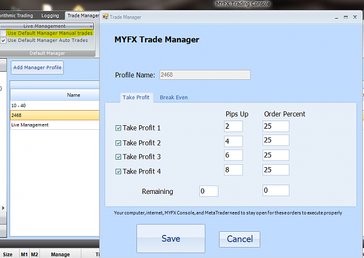The image size is (364, 258).
Task: Open the Logging tab
Action: pyautogui.click(x=50, y=16)
